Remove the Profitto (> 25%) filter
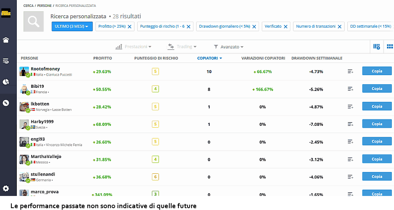 130,27
